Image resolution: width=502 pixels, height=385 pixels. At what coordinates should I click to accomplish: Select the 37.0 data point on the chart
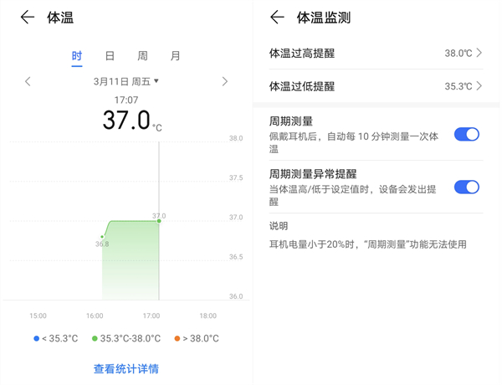[x=159, y=221]
